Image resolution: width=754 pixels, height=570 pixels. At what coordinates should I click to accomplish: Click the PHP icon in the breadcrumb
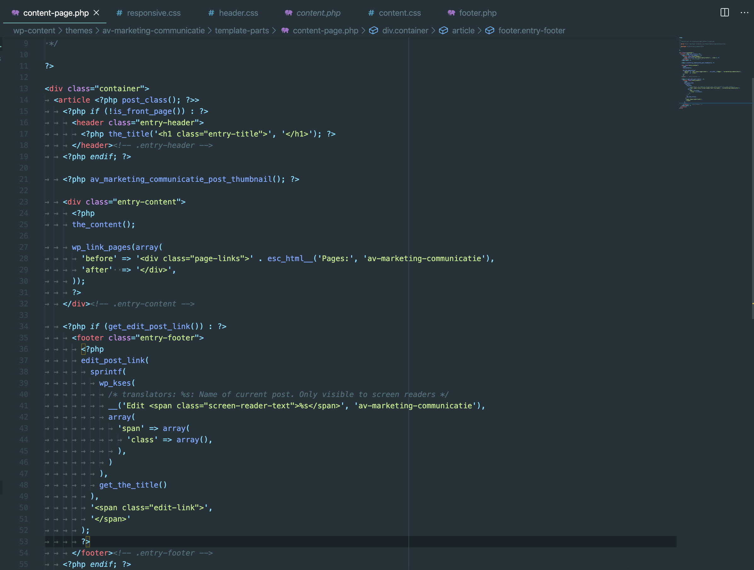point(285,30)
